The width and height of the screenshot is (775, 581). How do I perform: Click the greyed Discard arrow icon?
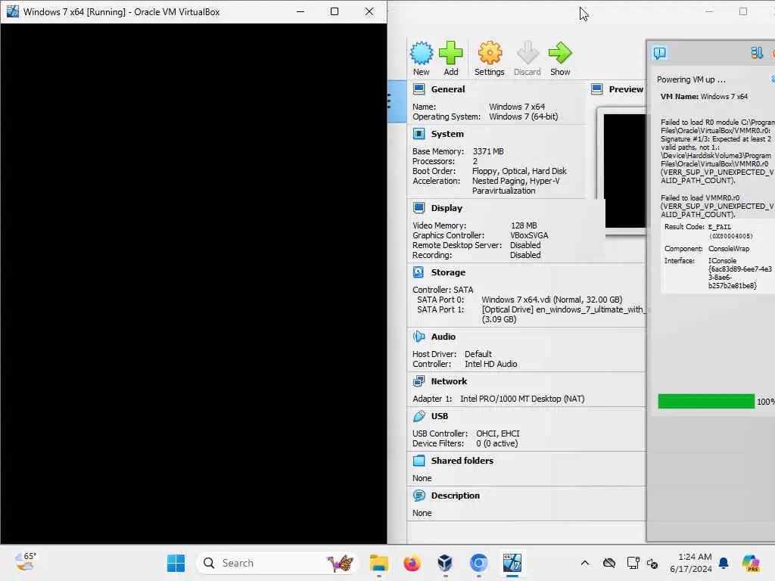[x=528, y=53]
